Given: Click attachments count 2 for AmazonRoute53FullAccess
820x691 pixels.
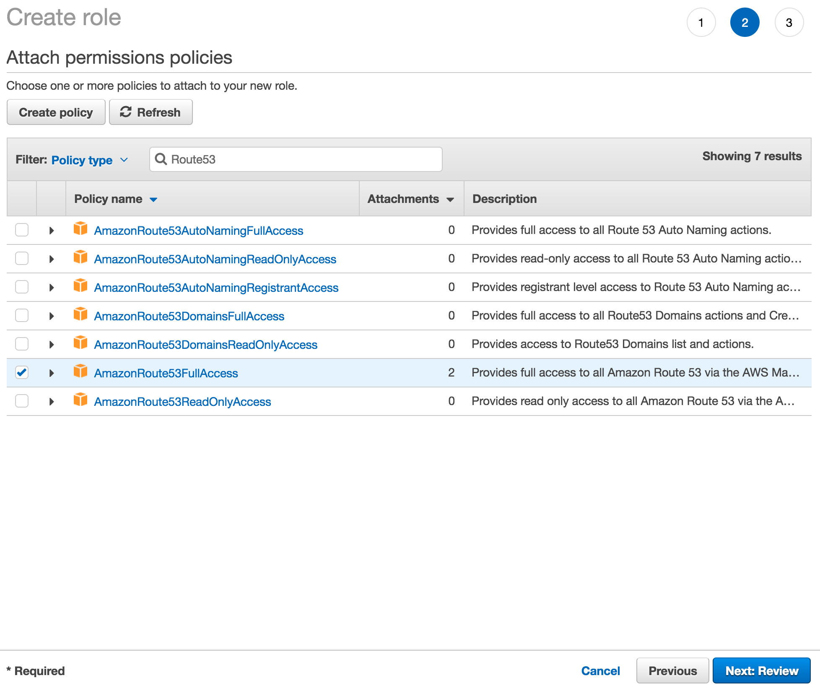Looking at the screenshot, I should coord(451,372).
